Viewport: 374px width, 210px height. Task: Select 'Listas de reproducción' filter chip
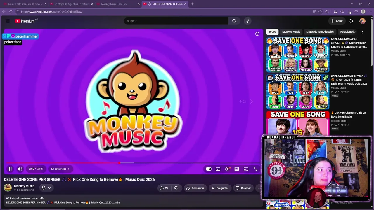click(x=320, y=32)
